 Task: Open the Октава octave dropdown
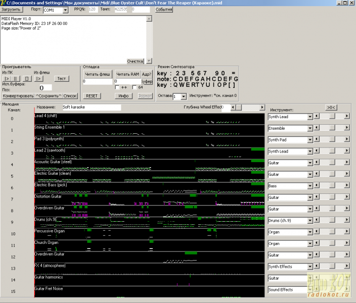(184, 96)
